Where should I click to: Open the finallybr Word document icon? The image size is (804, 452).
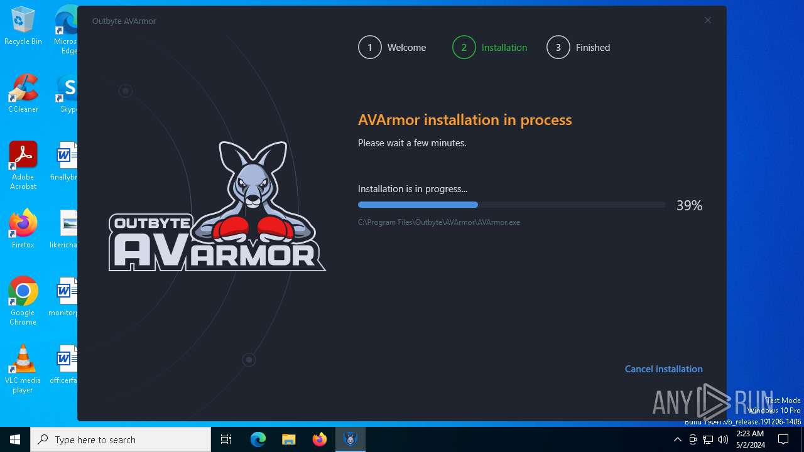65,161
